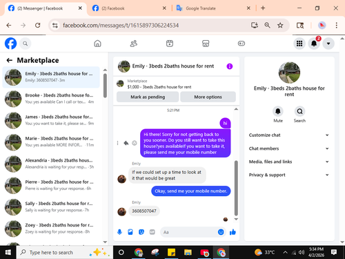Open the $1,000 3beds 2baths listing link

pyautogui.click(x=159, y=87)
